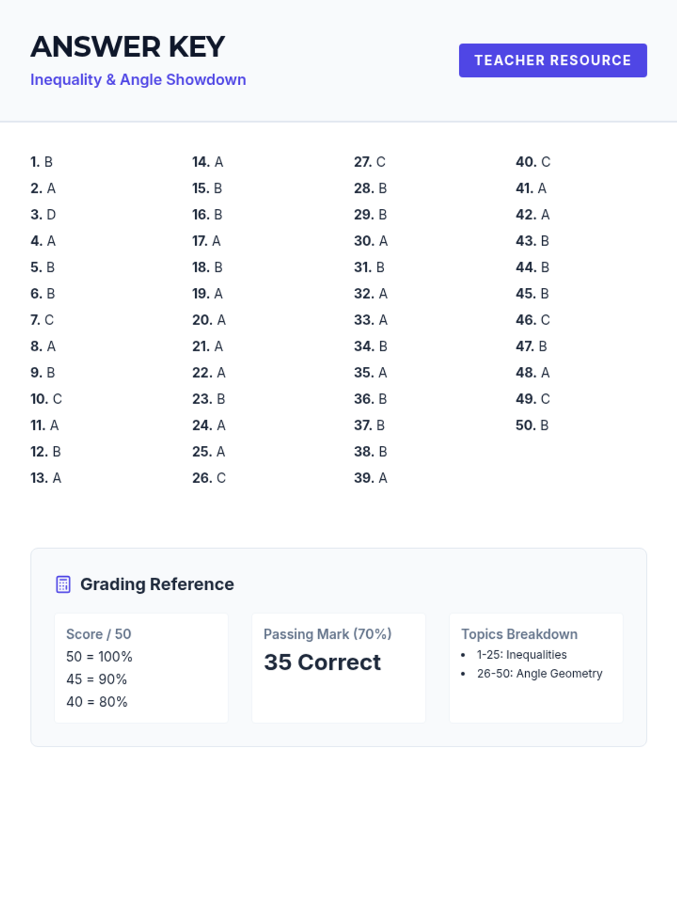This screenshot has height=903, width=677.
Task: Click answer 3, D
Action: click(43, 214)
